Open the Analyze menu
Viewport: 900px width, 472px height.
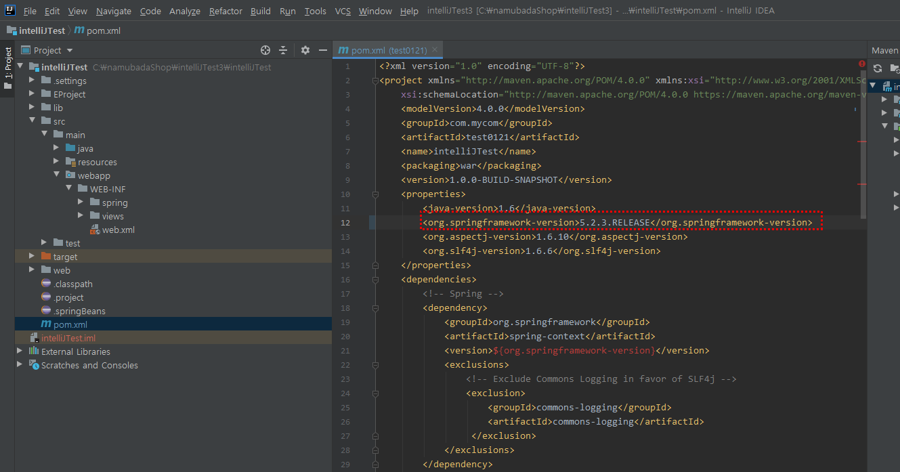click(185, 11)
